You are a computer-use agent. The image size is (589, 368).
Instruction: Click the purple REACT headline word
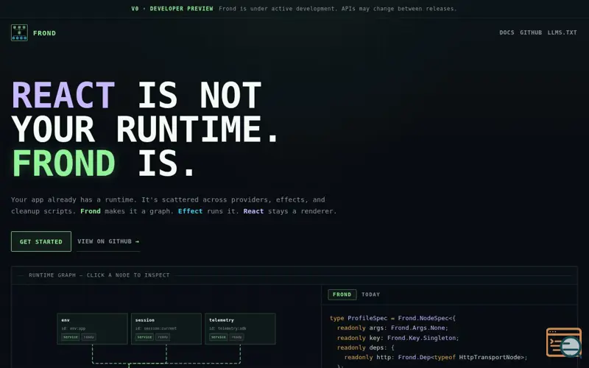(x=63, y=95)
